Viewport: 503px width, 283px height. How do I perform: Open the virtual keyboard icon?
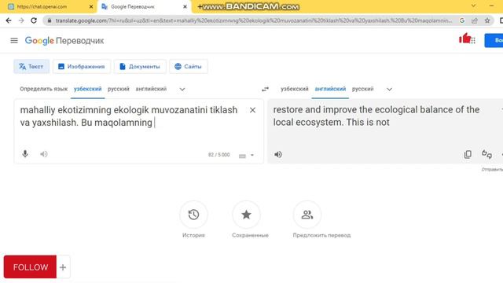coord(242,156)
